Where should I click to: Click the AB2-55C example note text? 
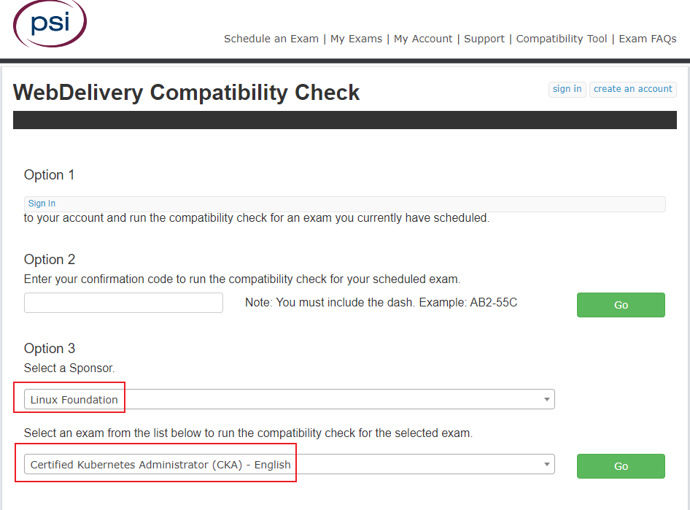[381, 303]
